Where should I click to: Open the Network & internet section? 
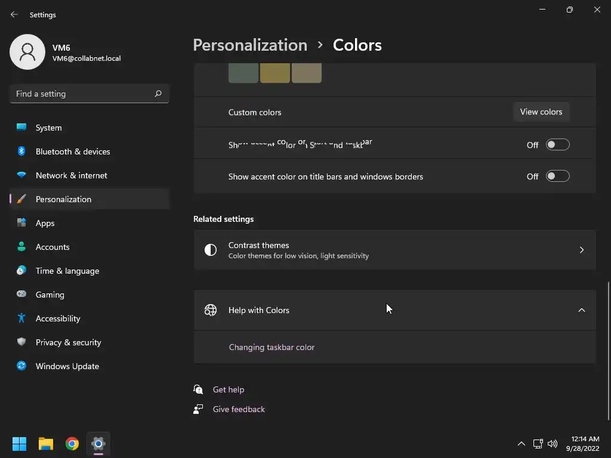coord(71,175)
